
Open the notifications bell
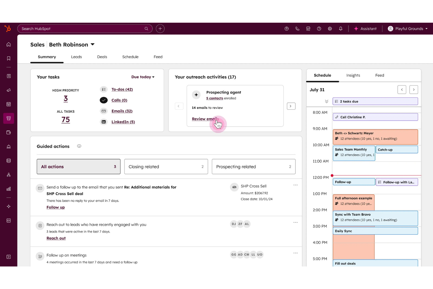(x=341, y=28)
